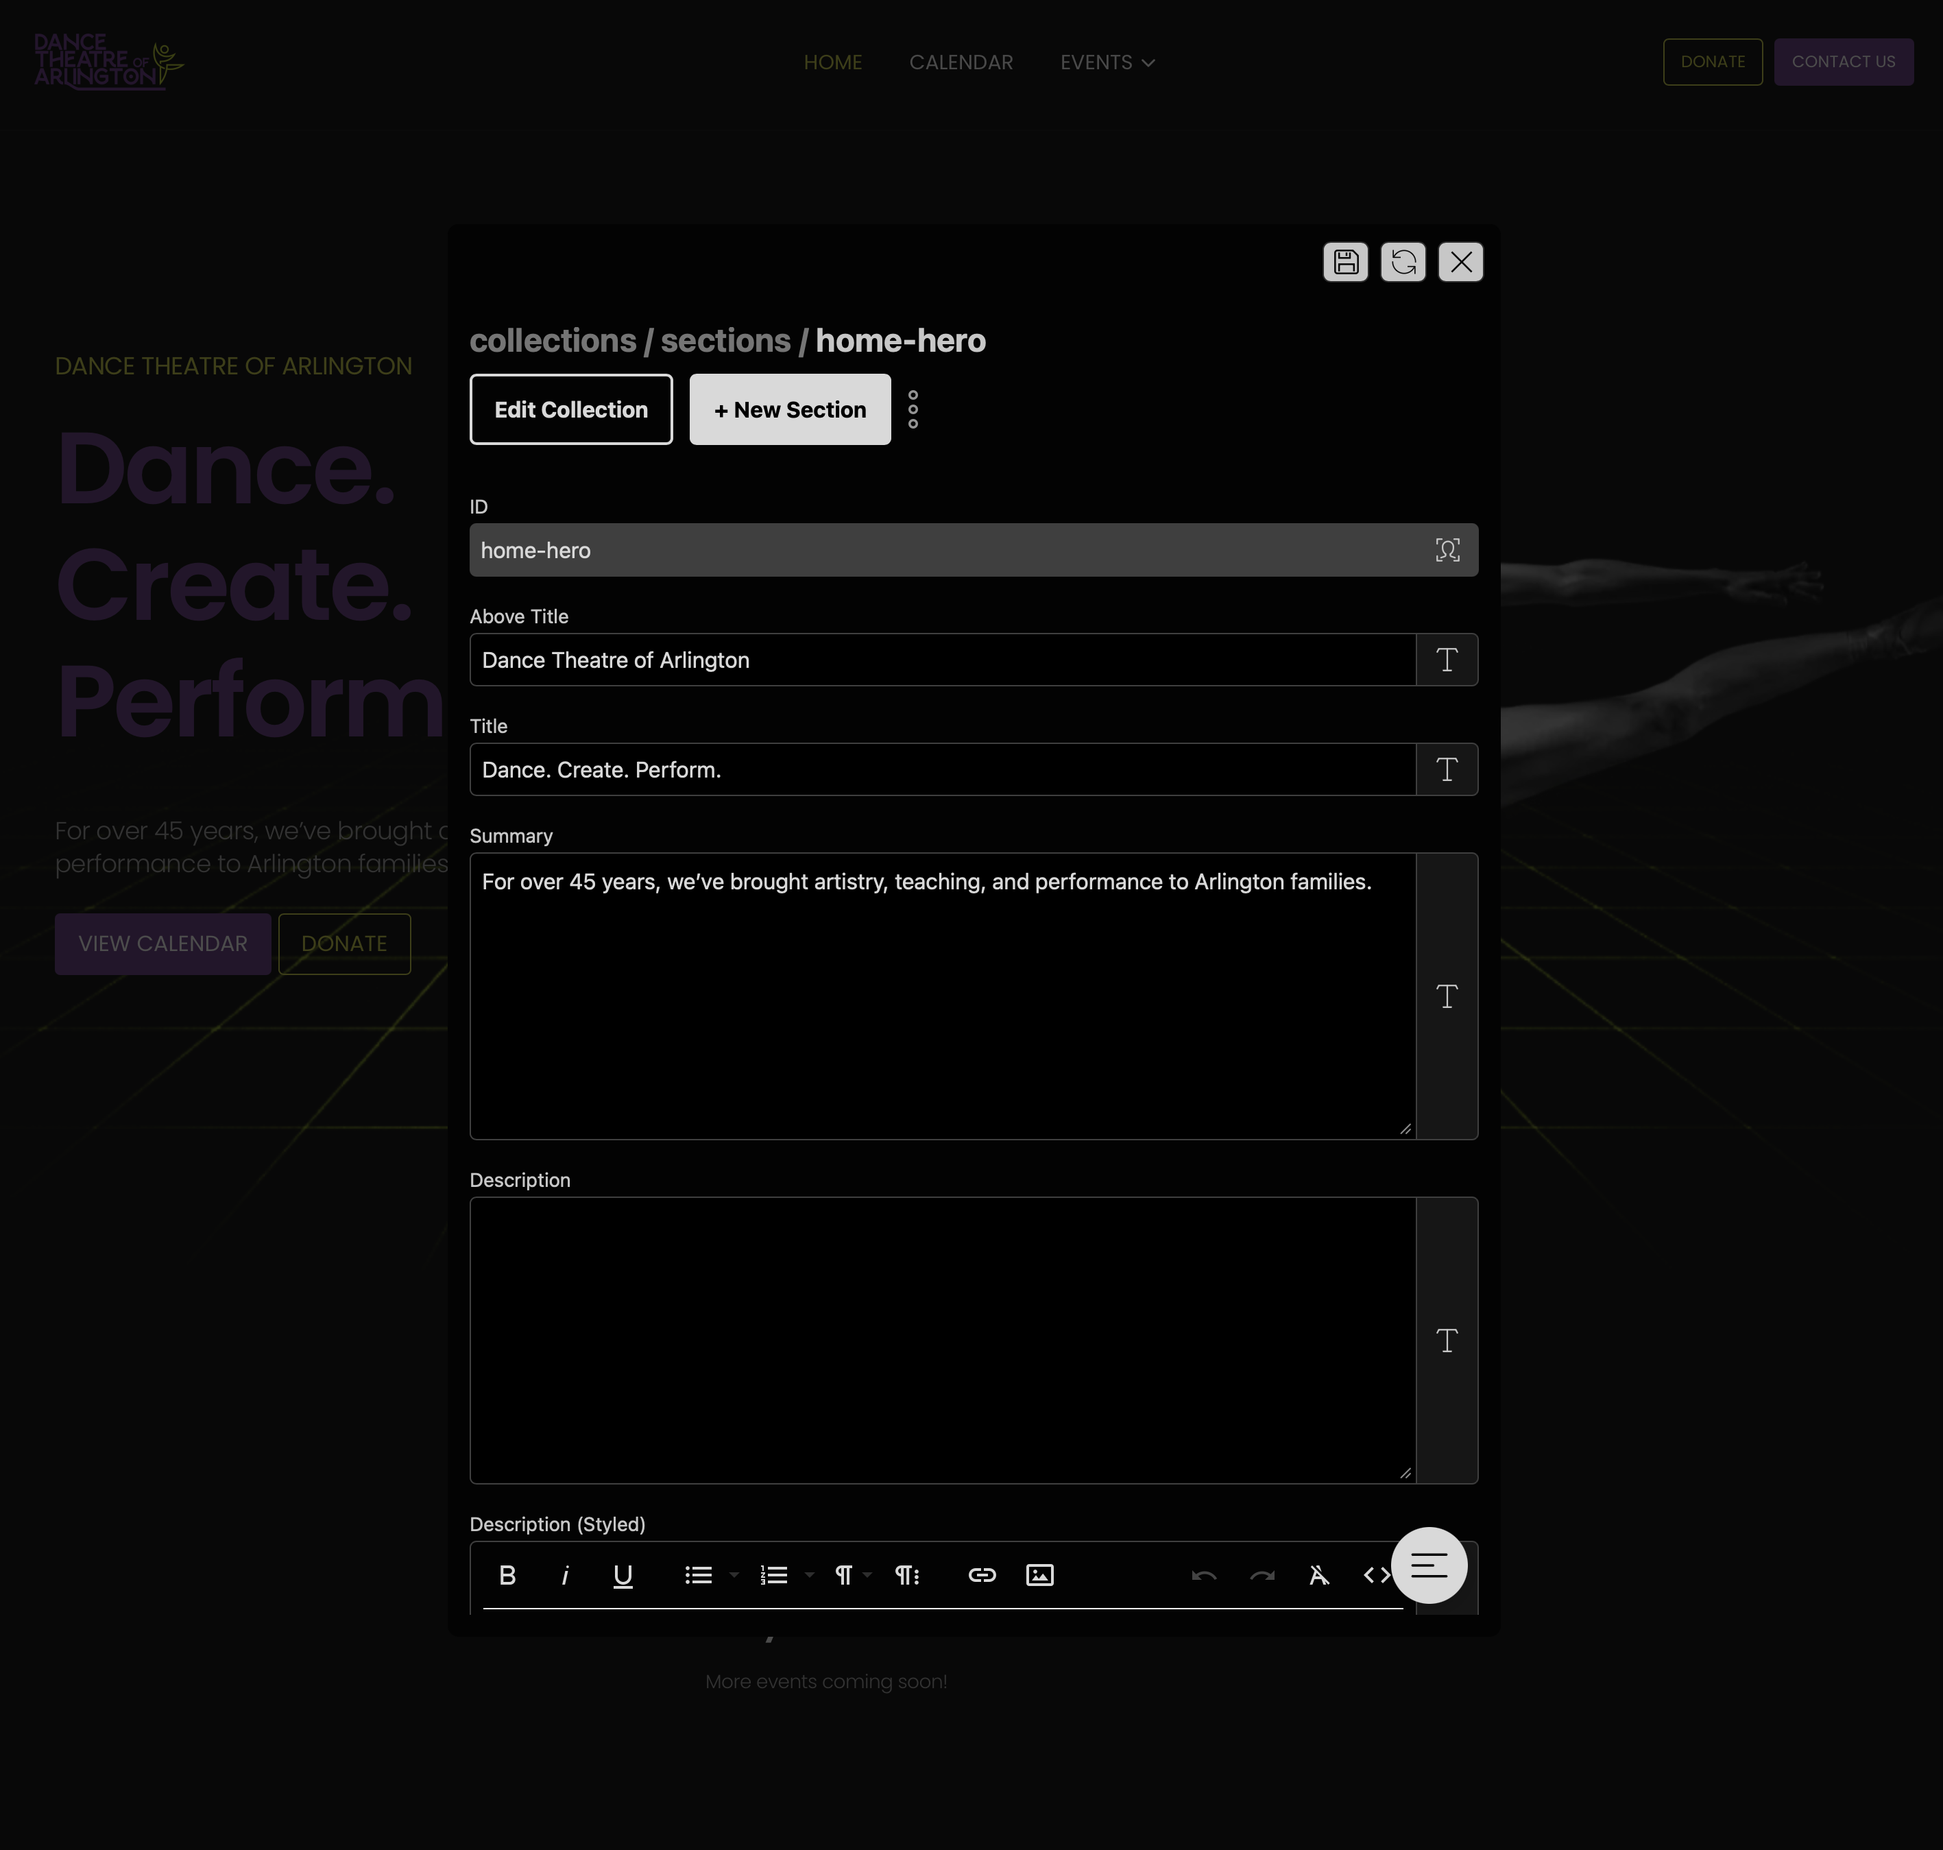
Task: Click the + New Section button
Action: pyautogui.click(x=790, y=409)
